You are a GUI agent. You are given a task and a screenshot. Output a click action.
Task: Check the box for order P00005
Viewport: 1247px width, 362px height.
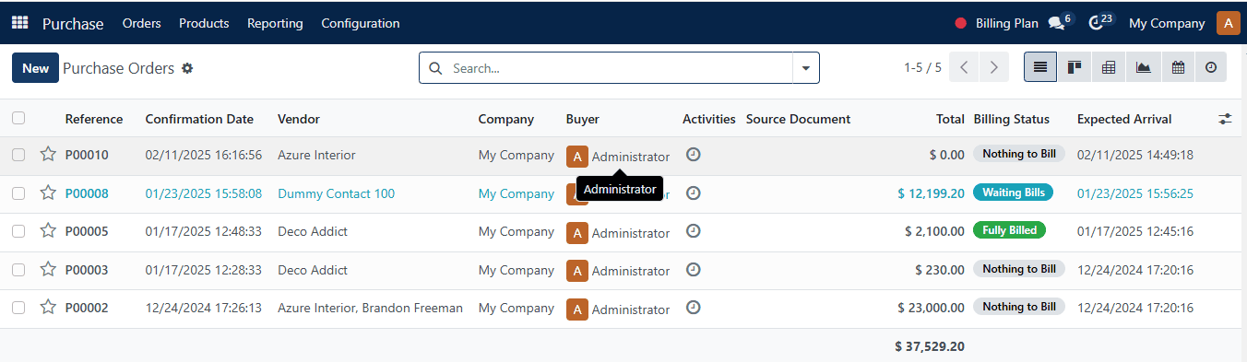click(18, 231)
